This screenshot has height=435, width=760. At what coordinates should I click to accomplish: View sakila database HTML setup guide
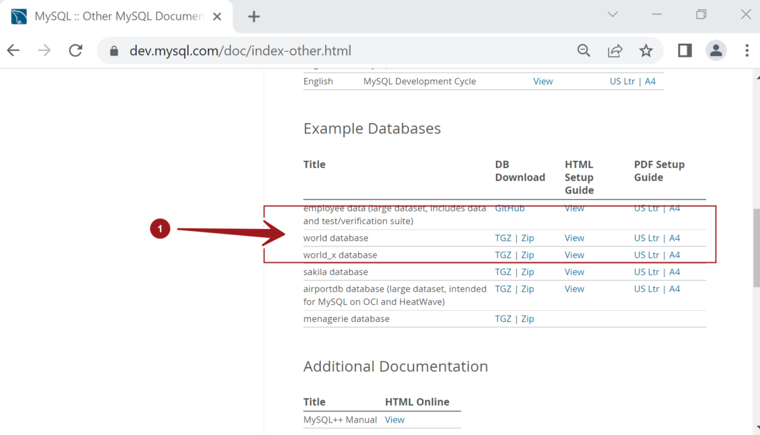[x=574, y=272]
